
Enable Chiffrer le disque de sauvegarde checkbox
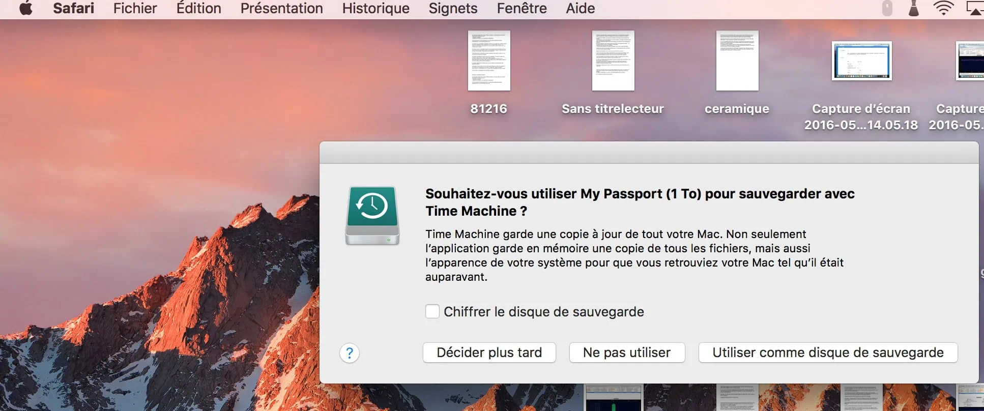(432, 311)
